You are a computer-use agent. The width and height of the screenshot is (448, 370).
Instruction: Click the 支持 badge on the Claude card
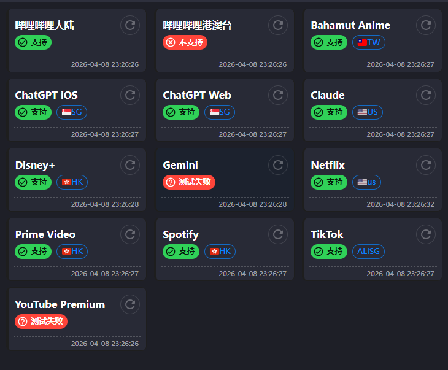click(x=329, y=112)
